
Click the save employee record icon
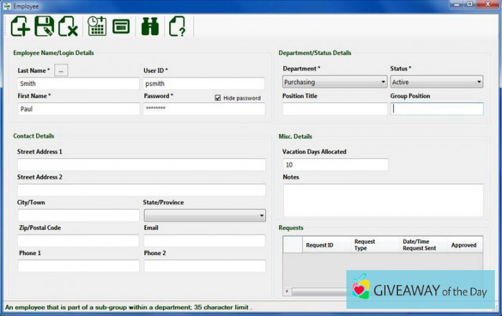(44, 27)
